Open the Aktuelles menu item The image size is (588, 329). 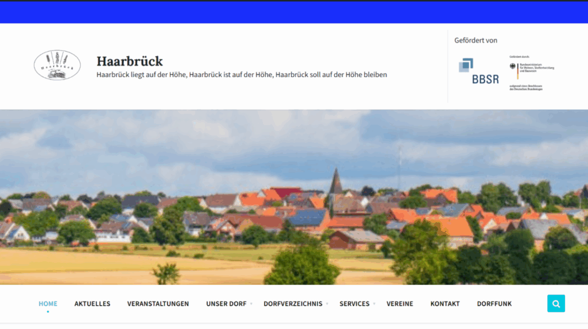pyautogui.click(x=92, y=304)
